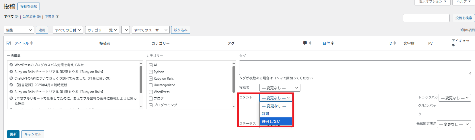
Task: Remove the reading log April 2025 post
Action: pos(11,85)
